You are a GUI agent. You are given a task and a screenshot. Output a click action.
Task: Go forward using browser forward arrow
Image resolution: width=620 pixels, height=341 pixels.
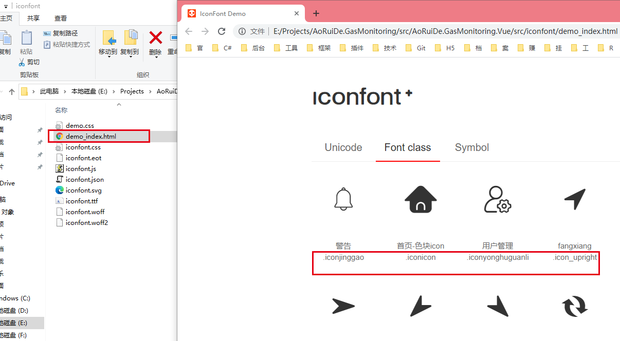pyautogui.click(x=205, y=31)
